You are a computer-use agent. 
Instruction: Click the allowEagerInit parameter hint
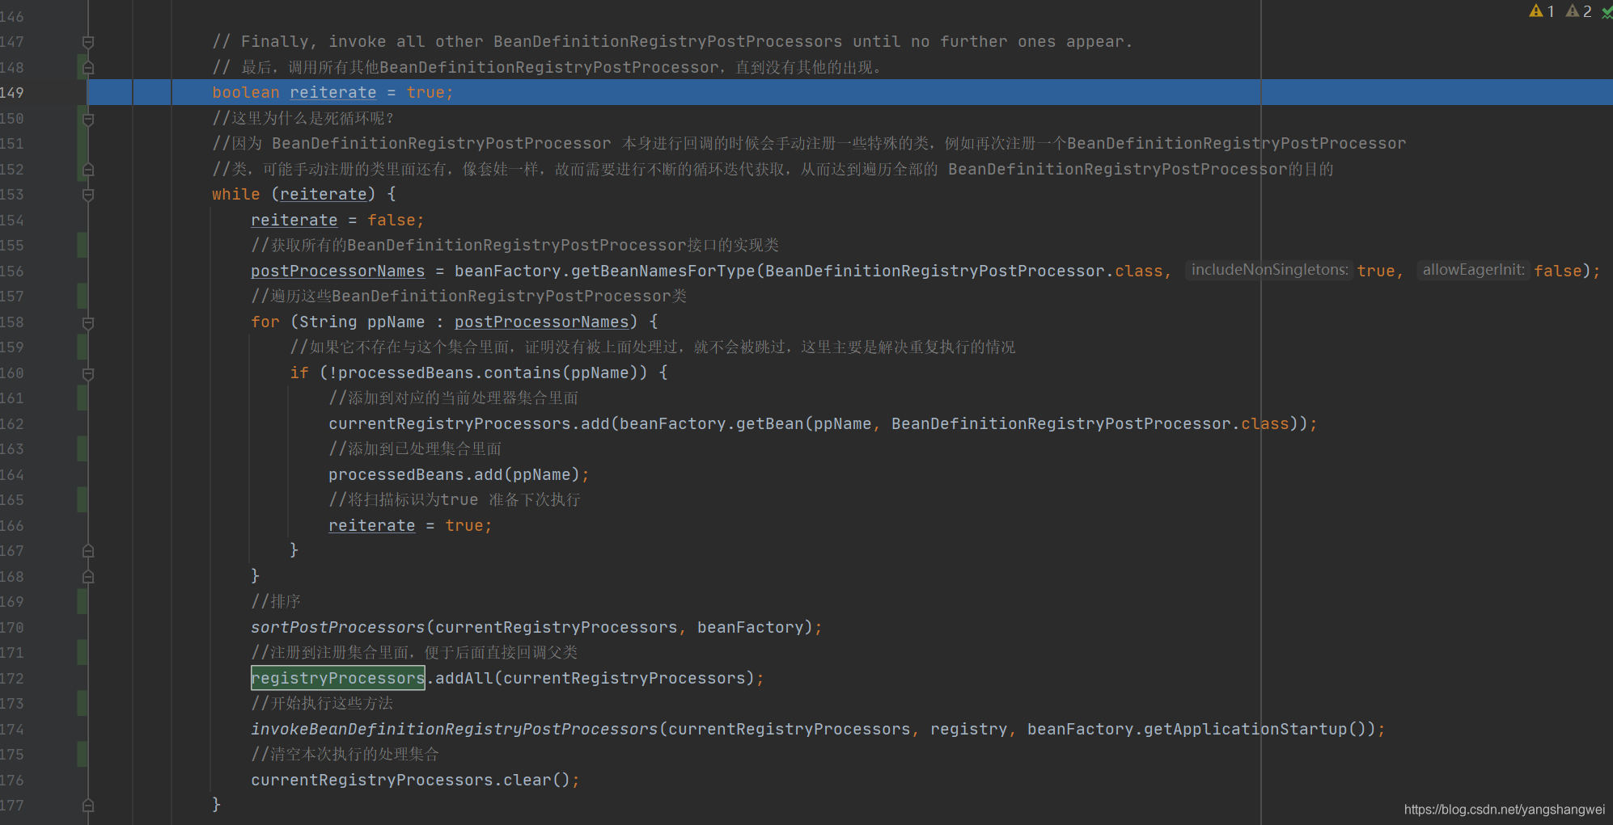pyautogui.click(x=1473, y=271)
